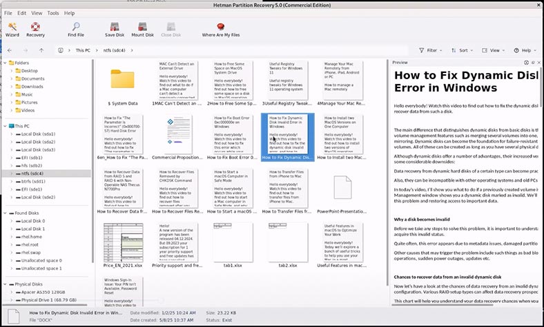Click the left tree panel vertical scrollbar
Screen dimensions: 544x327
(x=93, y=161)
